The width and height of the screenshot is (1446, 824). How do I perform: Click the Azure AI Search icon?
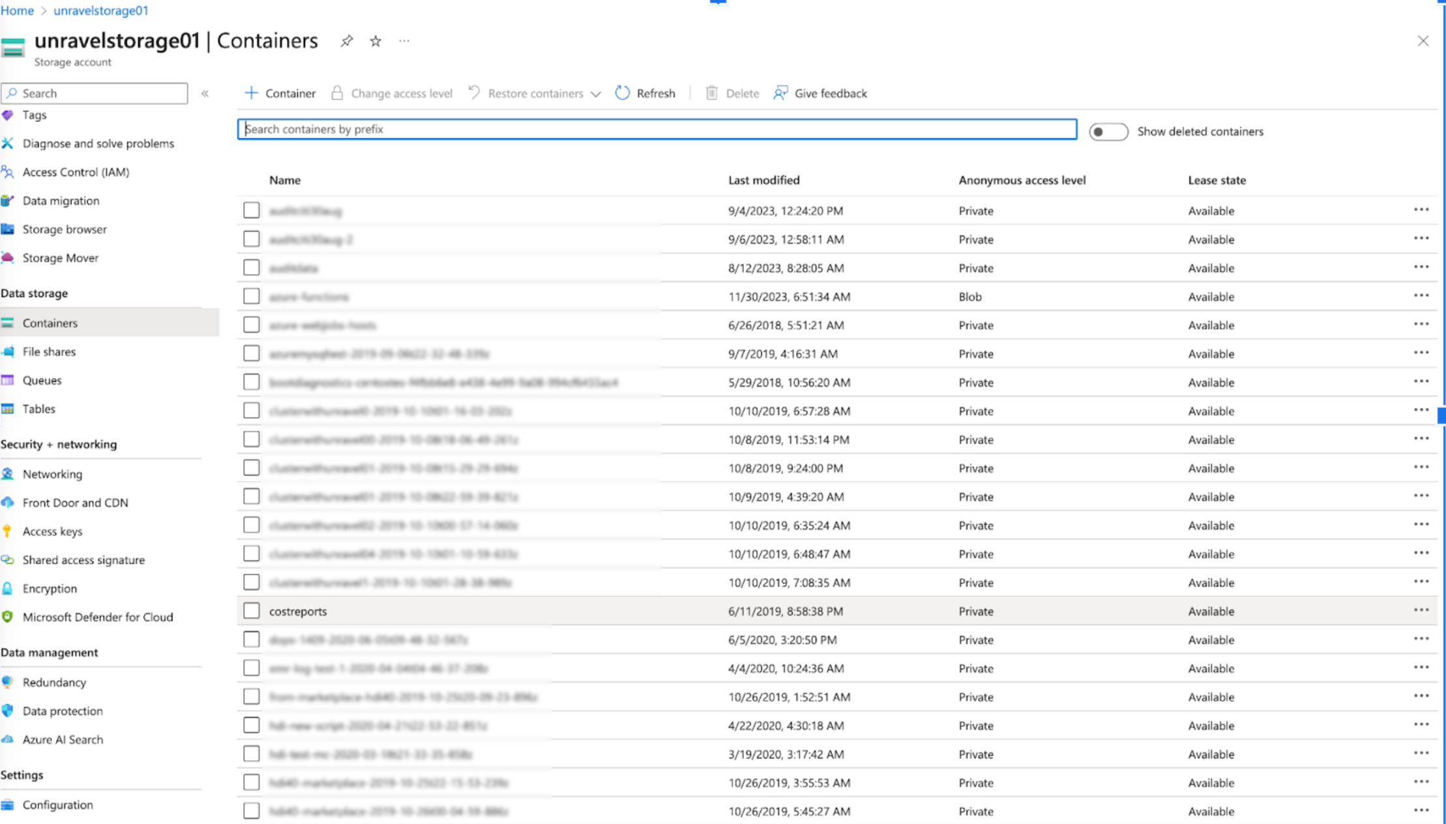click(x=8, y=740)
